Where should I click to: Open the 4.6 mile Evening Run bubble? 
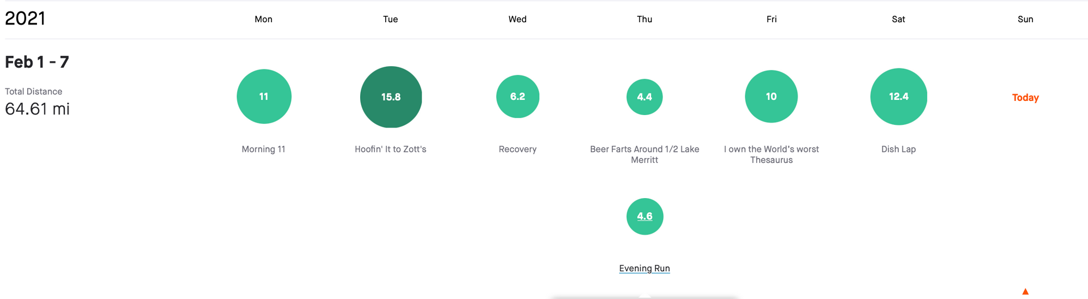click(645, 217)
